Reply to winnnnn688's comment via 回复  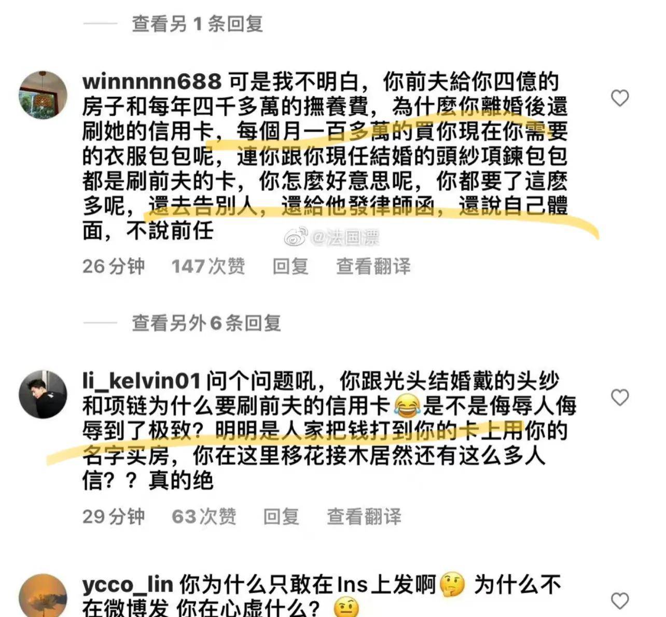[290, 266]
